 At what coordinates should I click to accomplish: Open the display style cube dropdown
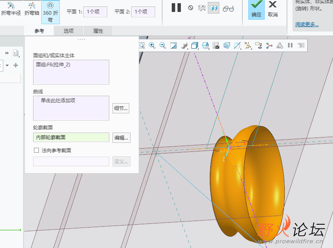(195, 45)
